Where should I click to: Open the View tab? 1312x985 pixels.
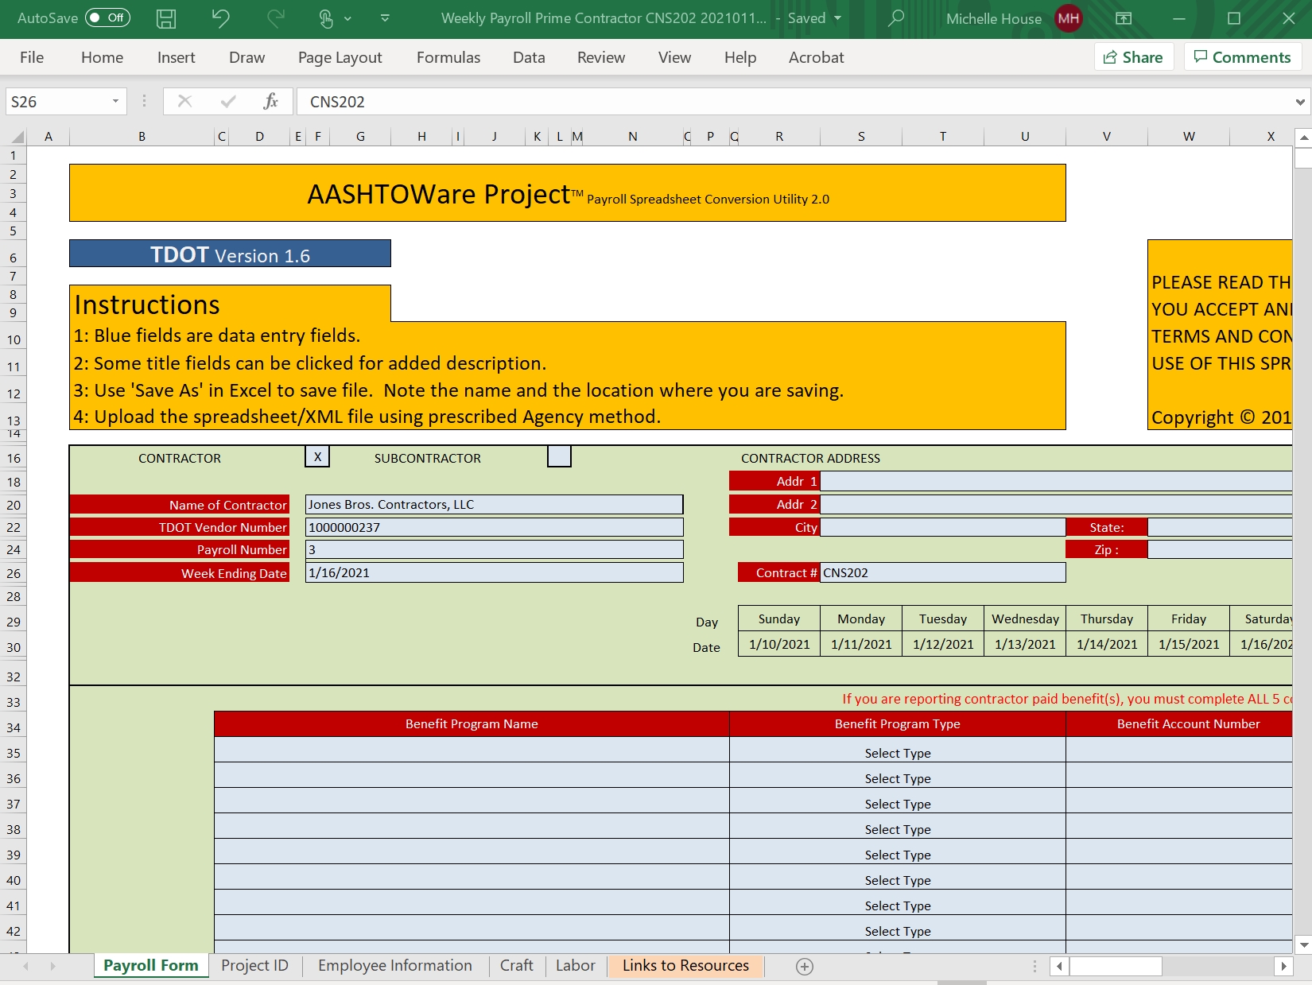[674, 57]
